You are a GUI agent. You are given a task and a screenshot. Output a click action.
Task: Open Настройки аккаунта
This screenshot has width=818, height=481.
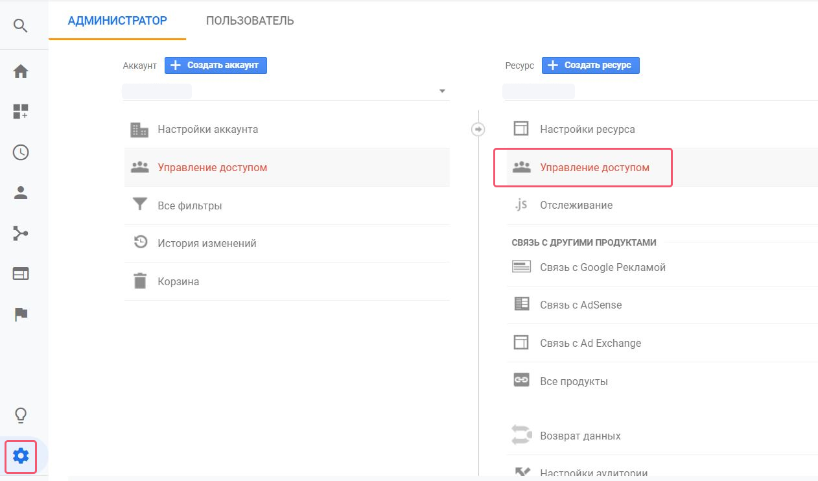(286, 130)
